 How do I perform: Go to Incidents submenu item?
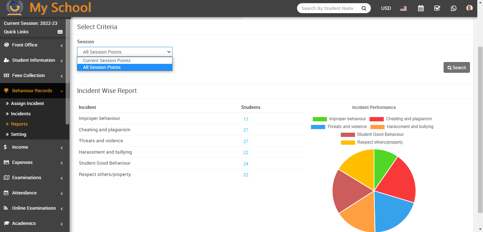coord(21,114)
